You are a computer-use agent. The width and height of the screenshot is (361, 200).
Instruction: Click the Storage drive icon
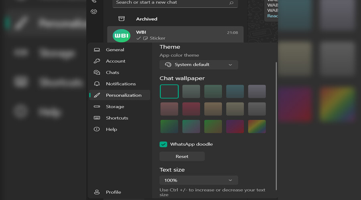(97, 107)
